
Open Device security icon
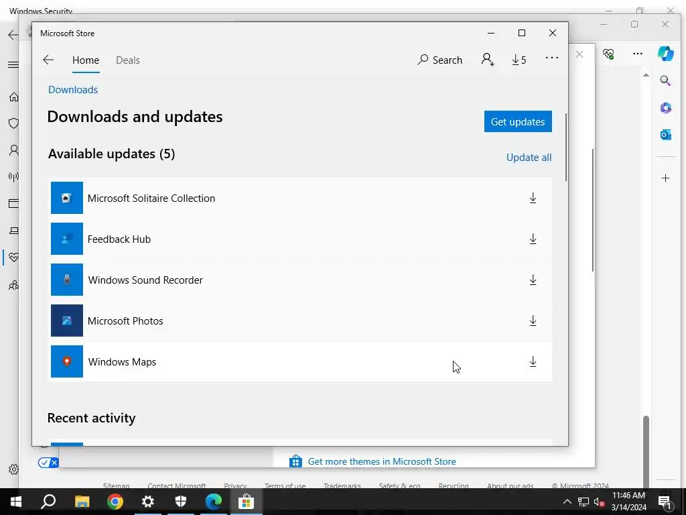pyautogui.click(x=13, y=231)
